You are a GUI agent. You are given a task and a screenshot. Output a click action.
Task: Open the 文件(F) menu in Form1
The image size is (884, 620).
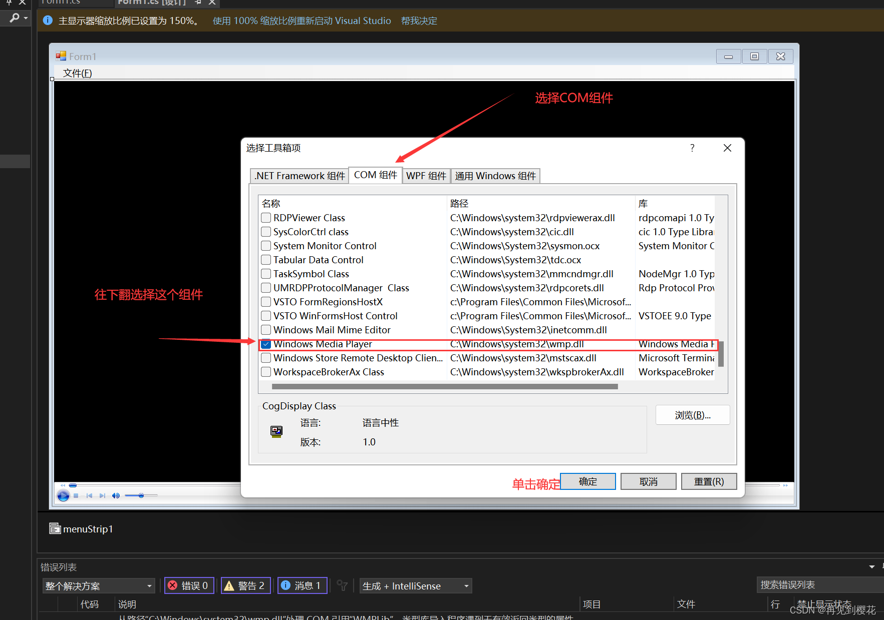pyautogui.click(x=77, y=73)
